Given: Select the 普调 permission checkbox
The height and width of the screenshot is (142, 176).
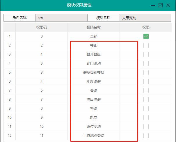Looking at the screenshot, I should coord(146,90).
